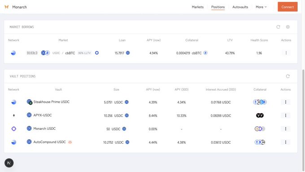Click the 1.96 health score value
305x172 pixels.
coord(259,53)
